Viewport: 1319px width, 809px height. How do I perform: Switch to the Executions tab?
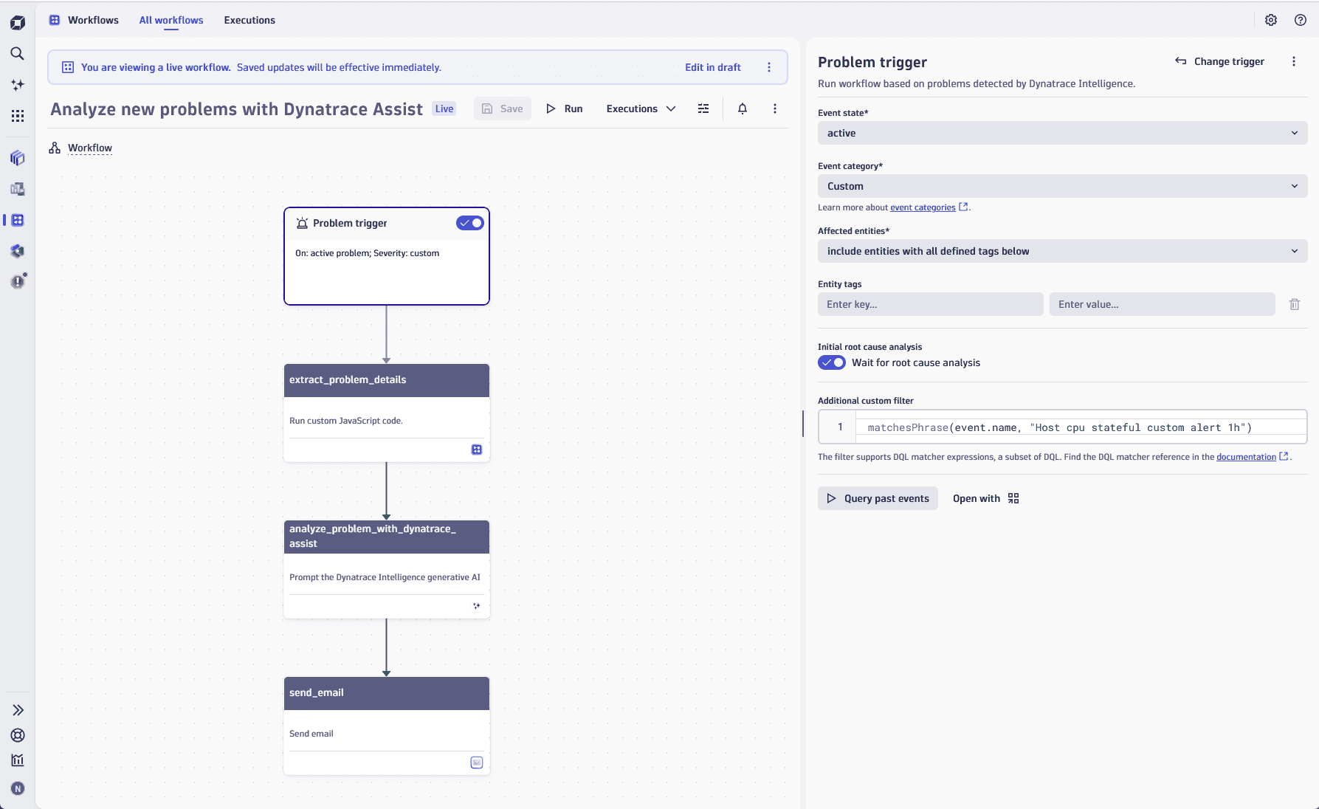[x=249, y=20]
